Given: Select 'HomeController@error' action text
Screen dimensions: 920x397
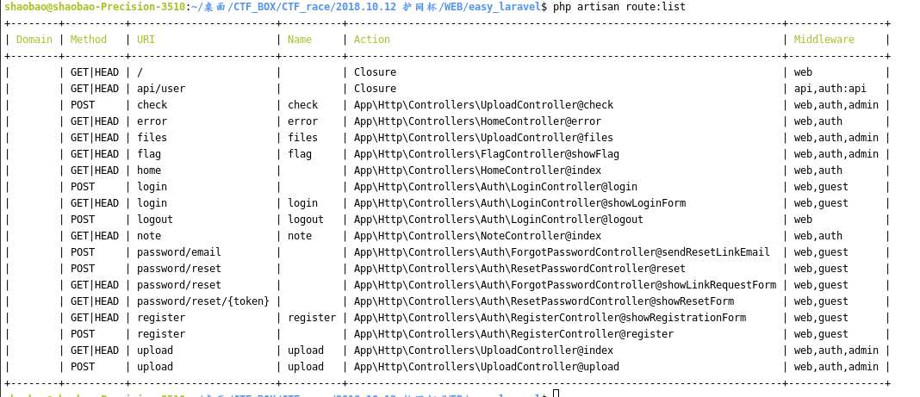Looking at the screenshot, I should point(540,121).
